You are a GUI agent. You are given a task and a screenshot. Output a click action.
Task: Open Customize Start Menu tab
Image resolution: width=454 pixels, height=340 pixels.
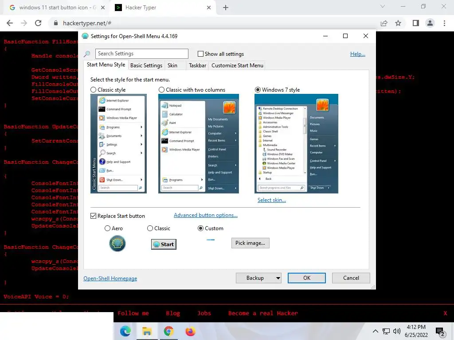point(238,66)
